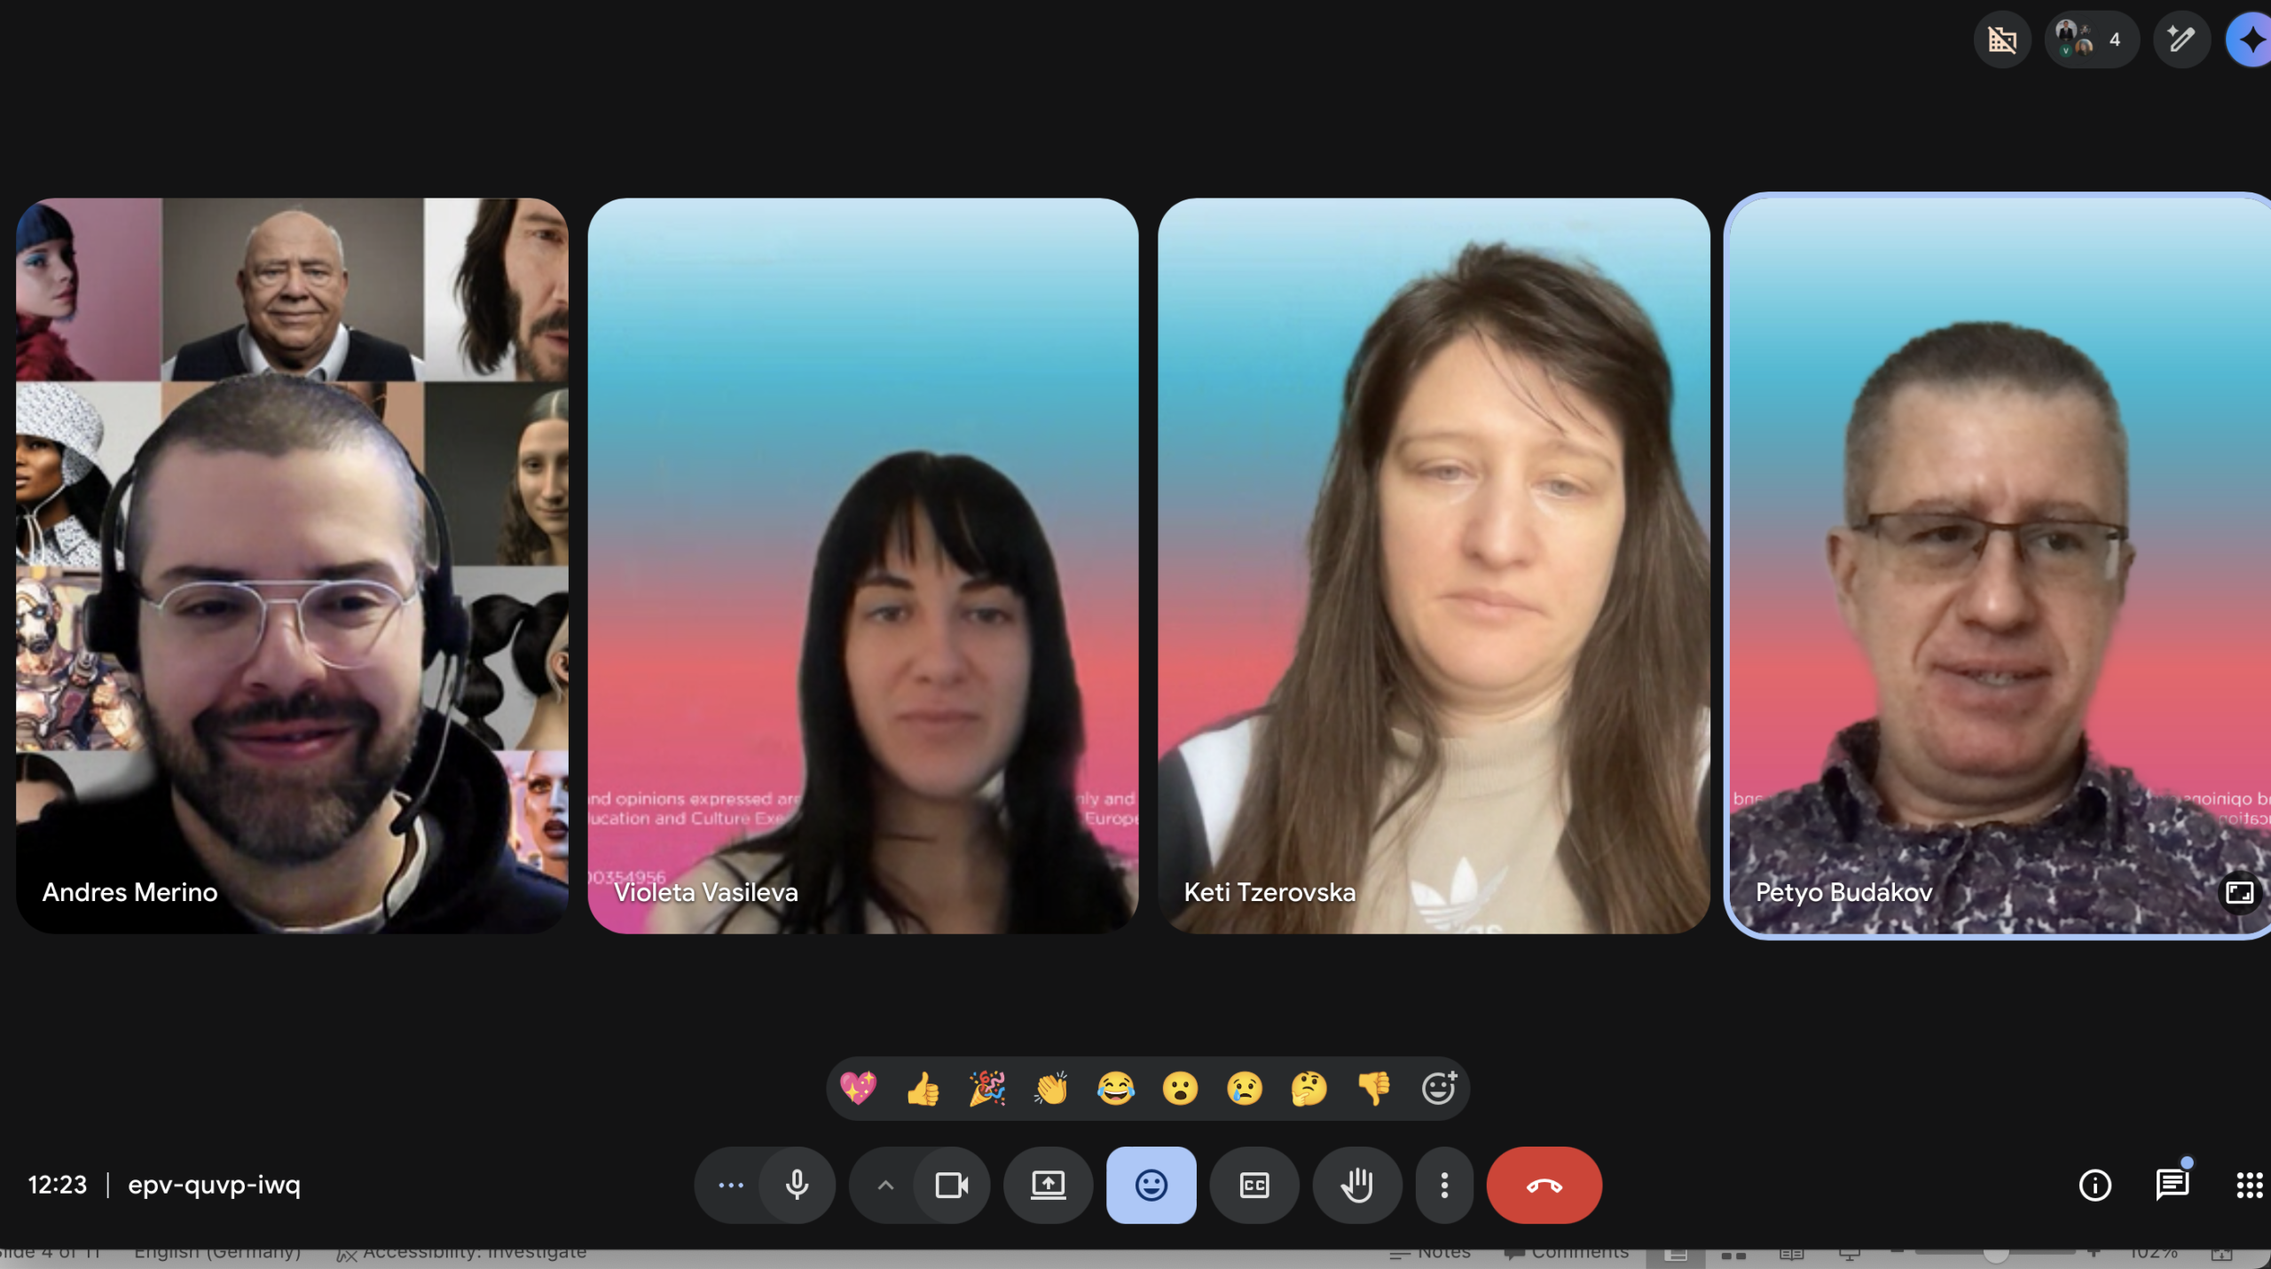2271x1269 pixels.
Task: Expand video settings chevron arrow
Action: [x=884, y=1185]
